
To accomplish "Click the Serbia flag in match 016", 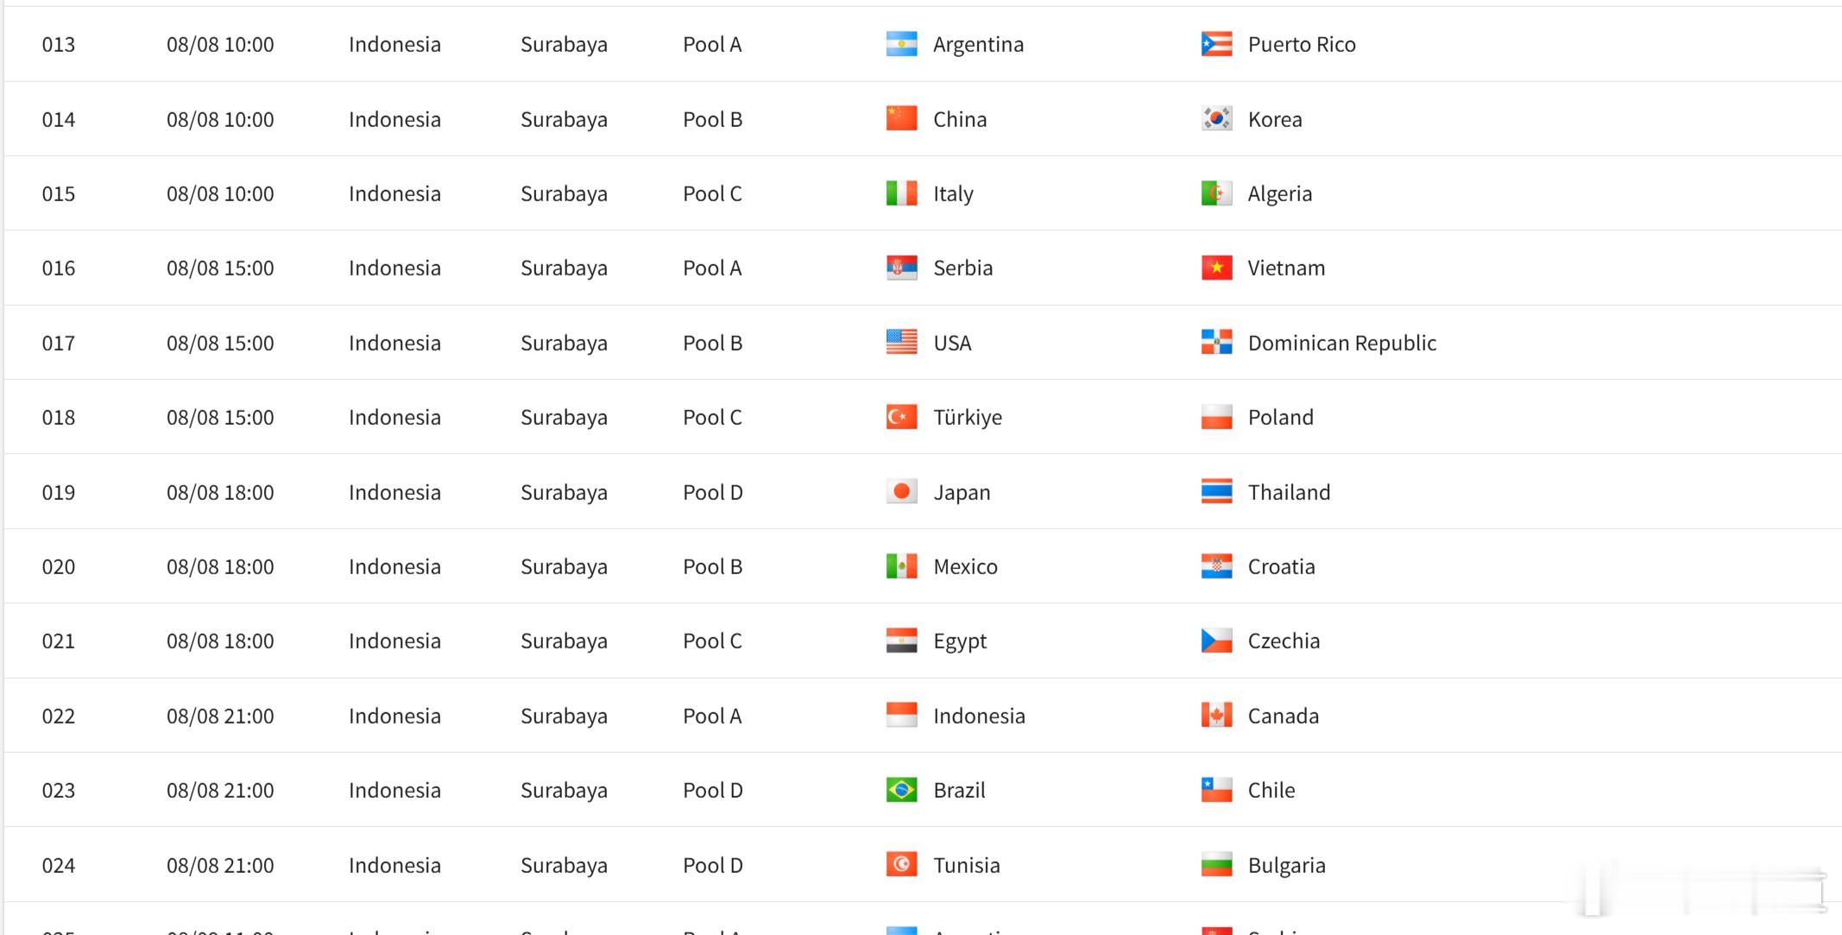I will point(901,268).
